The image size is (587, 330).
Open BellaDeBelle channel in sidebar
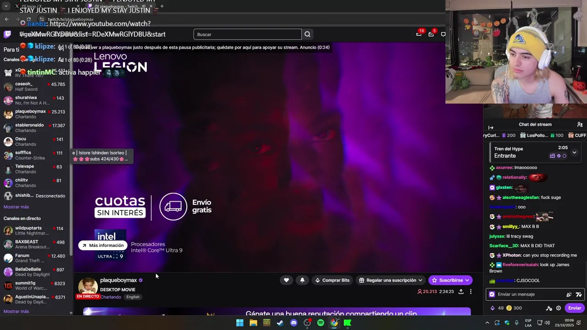click(35, 272)
